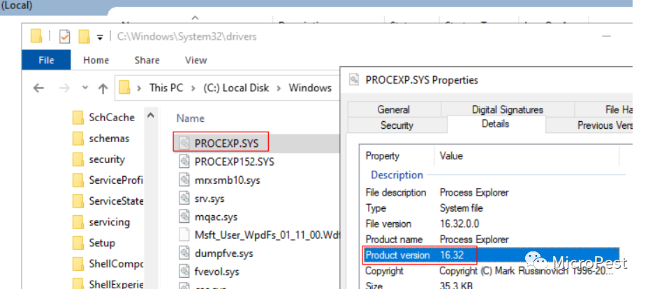Open the Customize Quick Access Toolbar dropdown

[100, 37]
